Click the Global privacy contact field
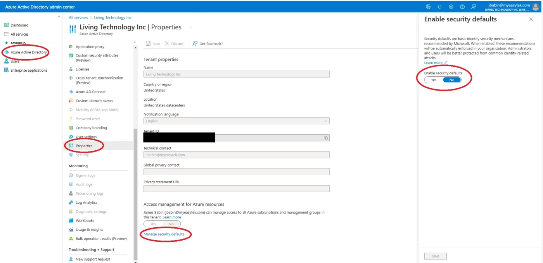 pos(237,172)
